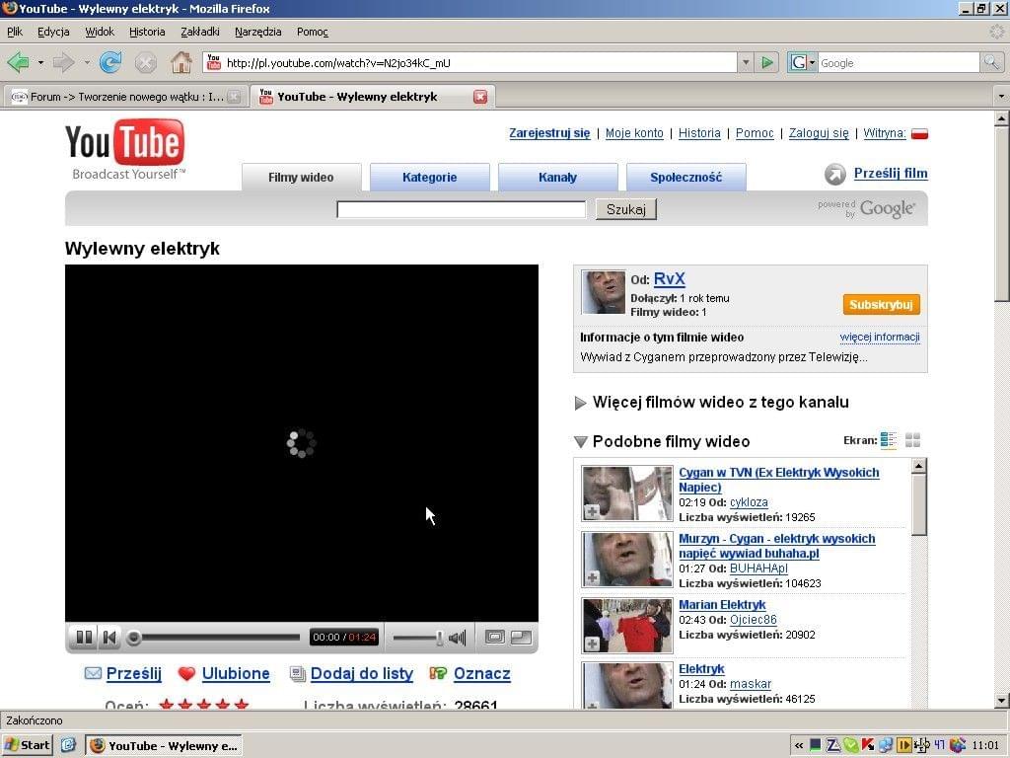Click the upload arrow icon beside Prześlij film
The image size is (1010, 758).
pos(834,174)
